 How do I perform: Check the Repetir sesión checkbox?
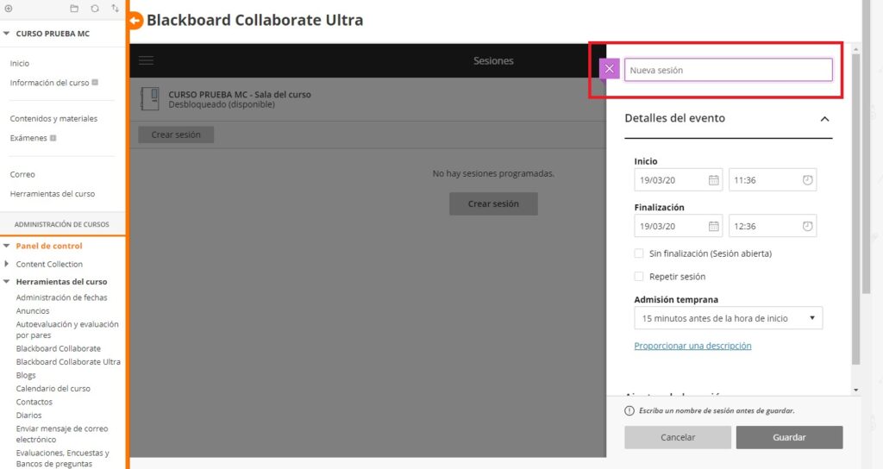[x=639, y=277]
